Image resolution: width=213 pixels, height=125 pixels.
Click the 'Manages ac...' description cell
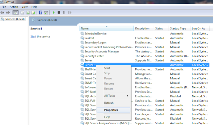144,74
